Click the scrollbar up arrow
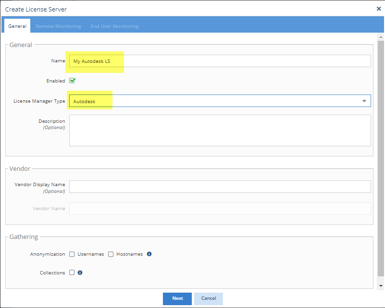Viewport: 385px width, 308px height. [381, 37]
